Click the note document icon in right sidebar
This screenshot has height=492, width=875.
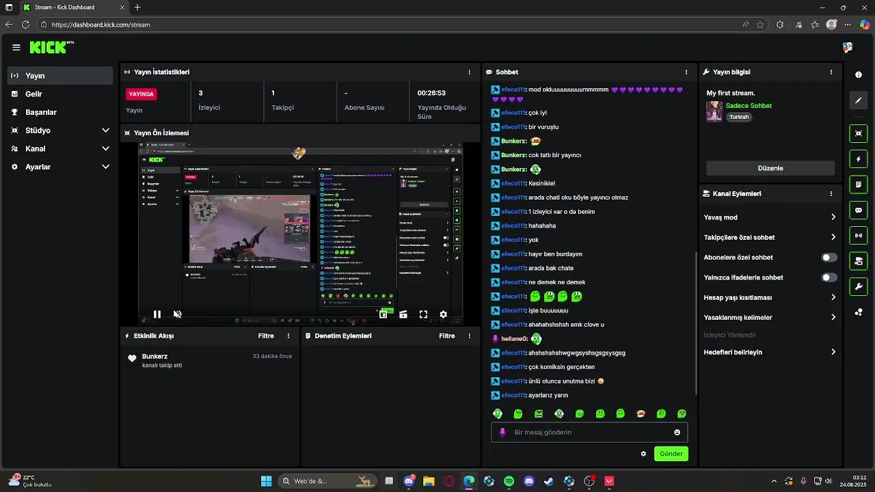(859, 184)
